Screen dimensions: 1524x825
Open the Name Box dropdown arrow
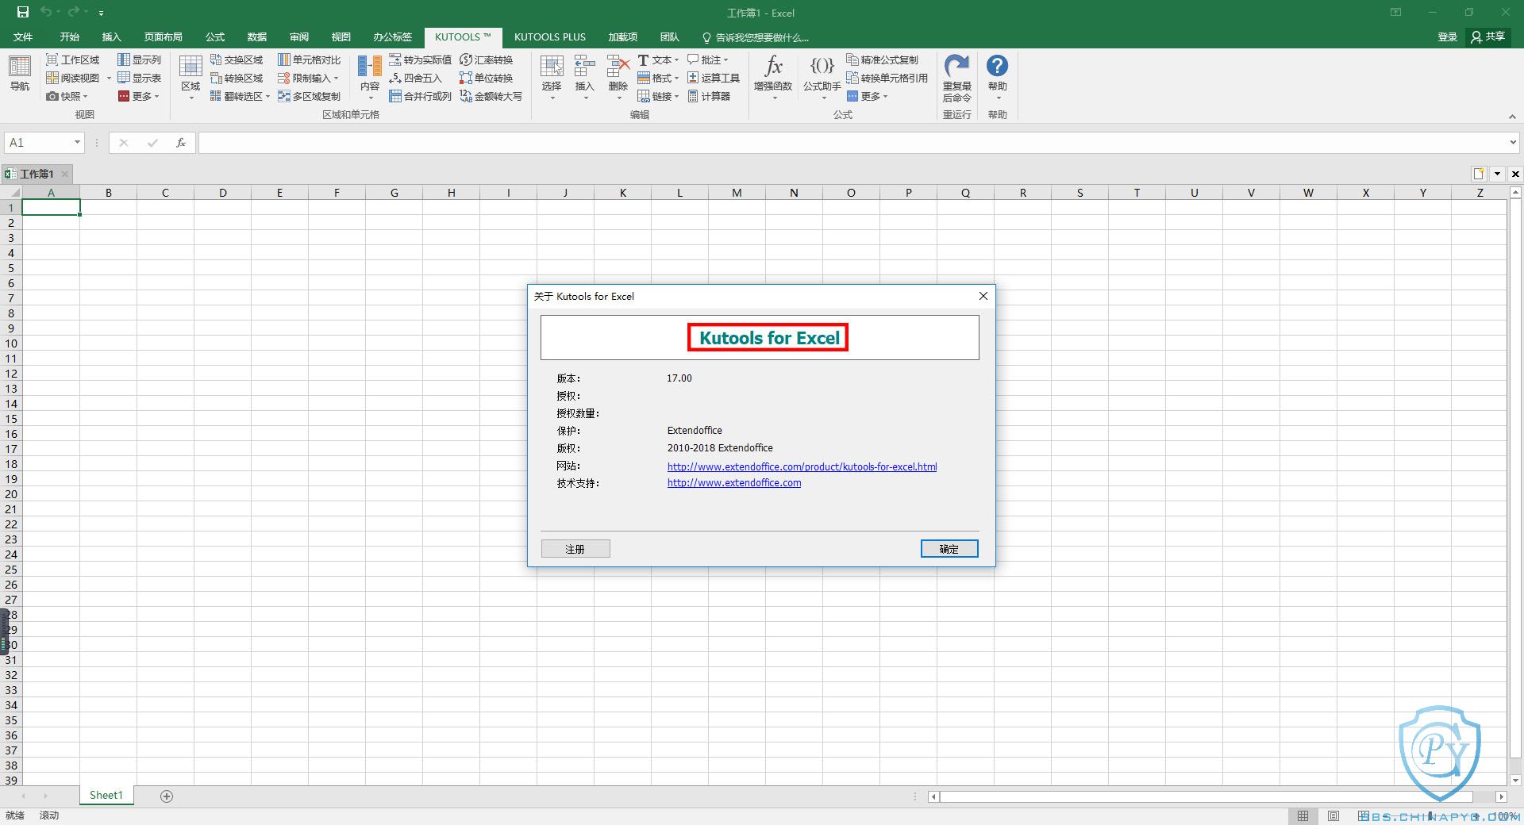click(x=77, y=143)
